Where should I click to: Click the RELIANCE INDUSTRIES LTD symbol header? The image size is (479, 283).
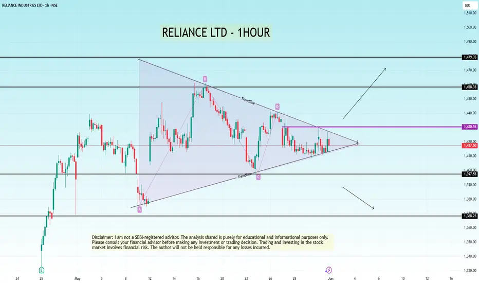(30, 5)
